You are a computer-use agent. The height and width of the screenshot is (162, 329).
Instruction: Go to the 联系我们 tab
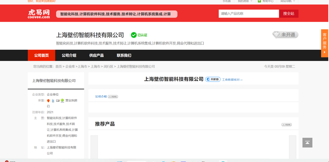pos(124,55)
